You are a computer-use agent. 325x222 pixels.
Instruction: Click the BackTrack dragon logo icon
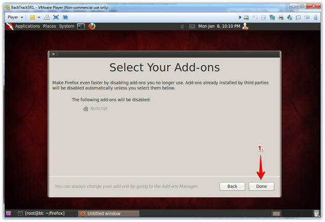(9, 26)
